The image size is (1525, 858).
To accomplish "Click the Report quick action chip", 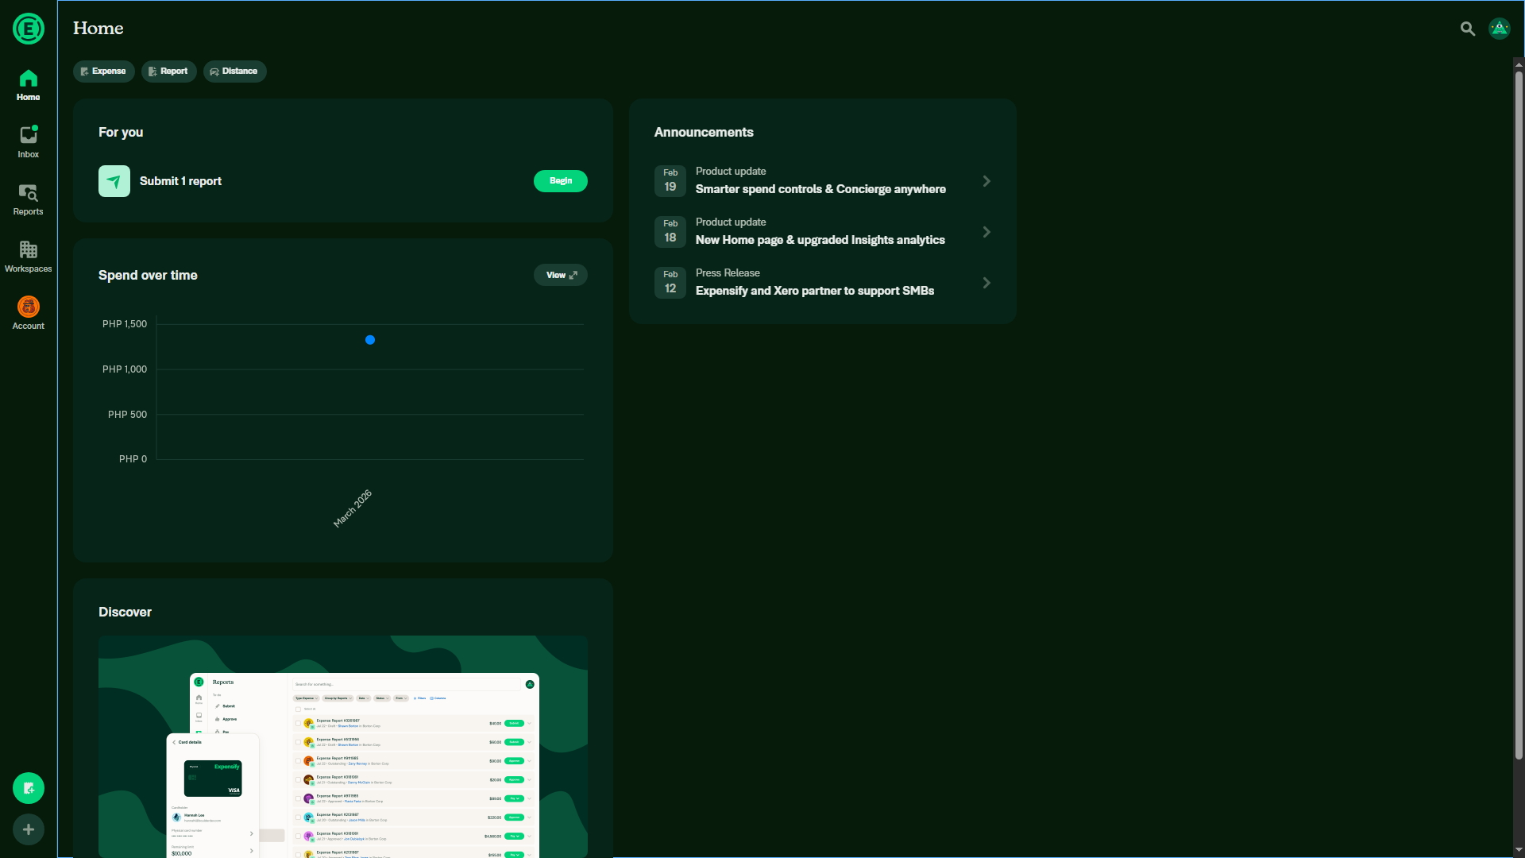I will pos(168,71).
